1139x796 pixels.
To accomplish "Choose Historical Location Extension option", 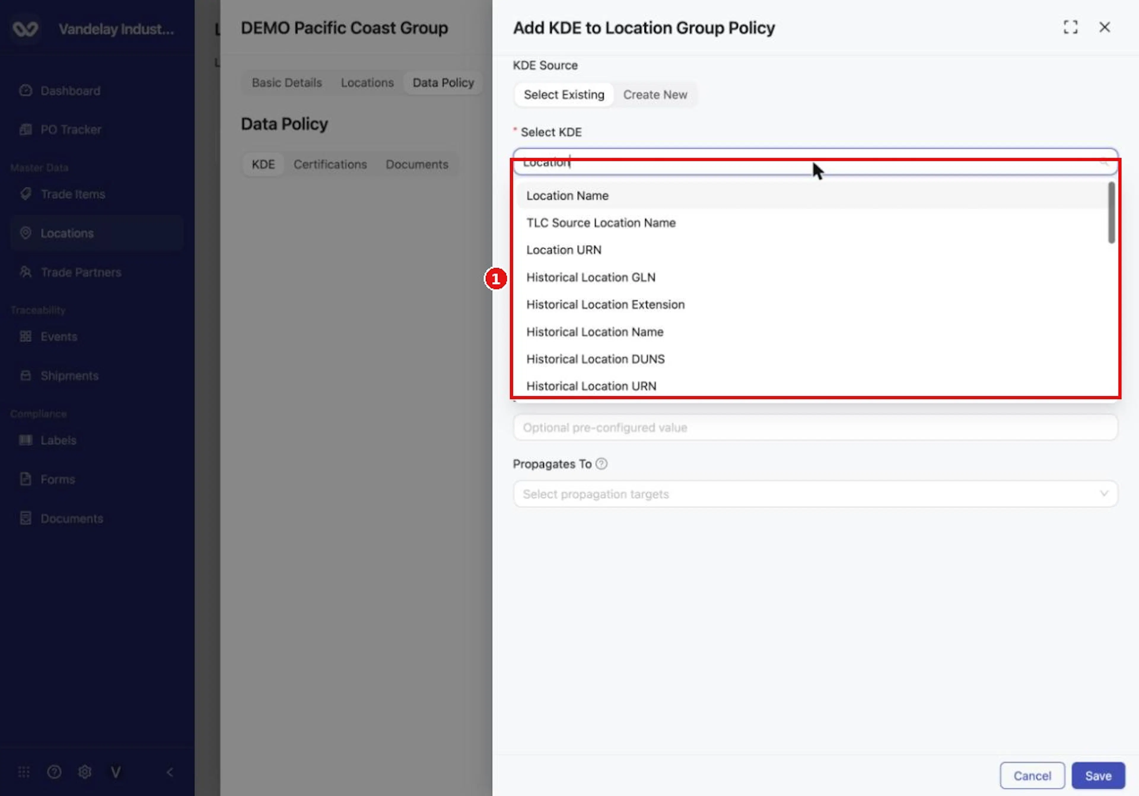I will pos(813,304).
